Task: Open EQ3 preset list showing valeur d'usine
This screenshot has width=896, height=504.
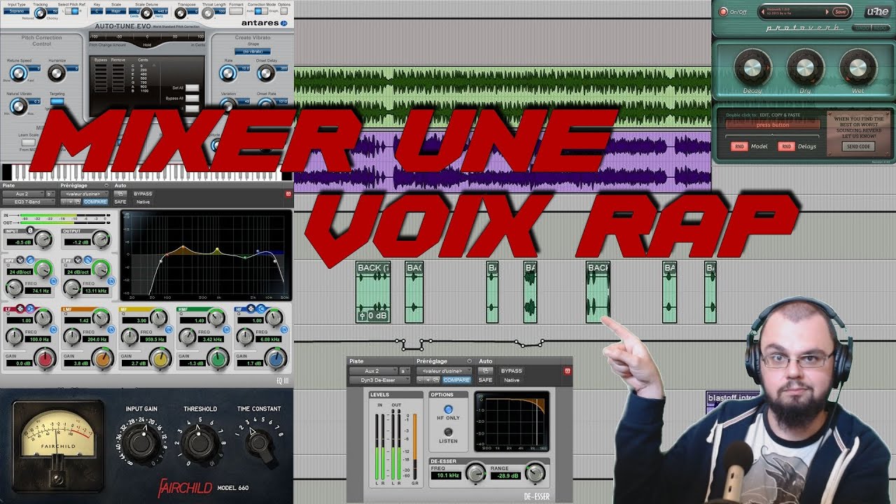Action: point(84,194)
